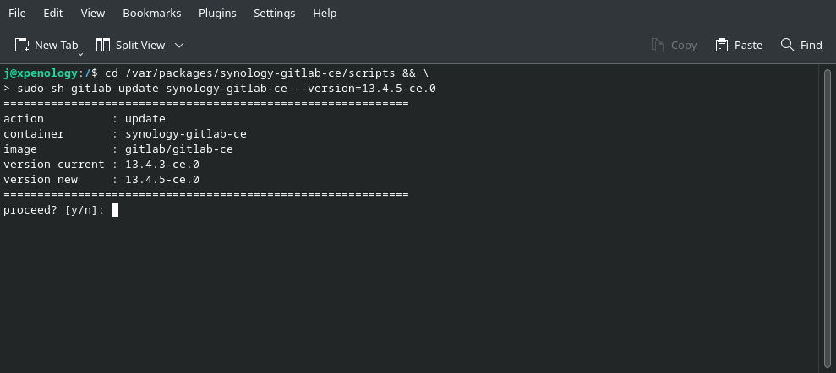
Task: Expand the New Tab dropdown arrow
Action: [80, 54]
